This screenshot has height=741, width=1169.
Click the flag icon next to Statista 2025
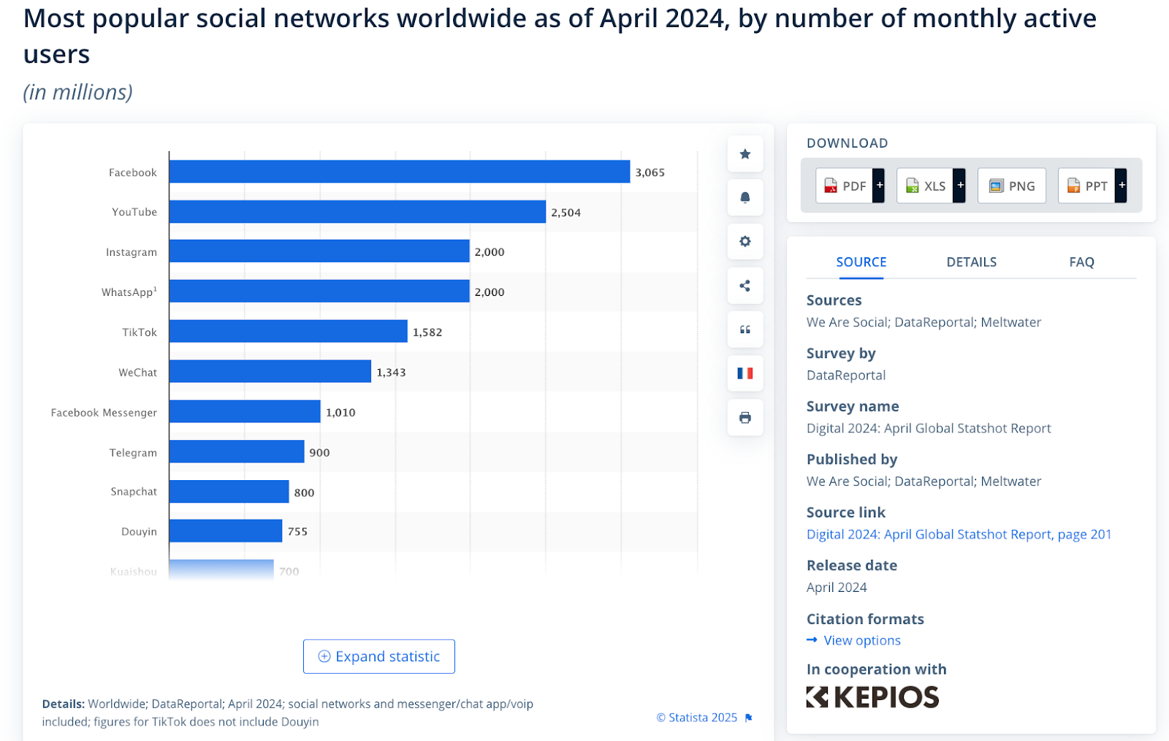click(748, 718)
